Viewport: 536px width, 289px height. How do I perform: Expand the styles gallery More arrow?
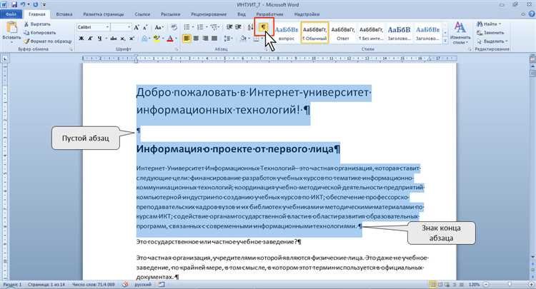click(x=445, y=41)
